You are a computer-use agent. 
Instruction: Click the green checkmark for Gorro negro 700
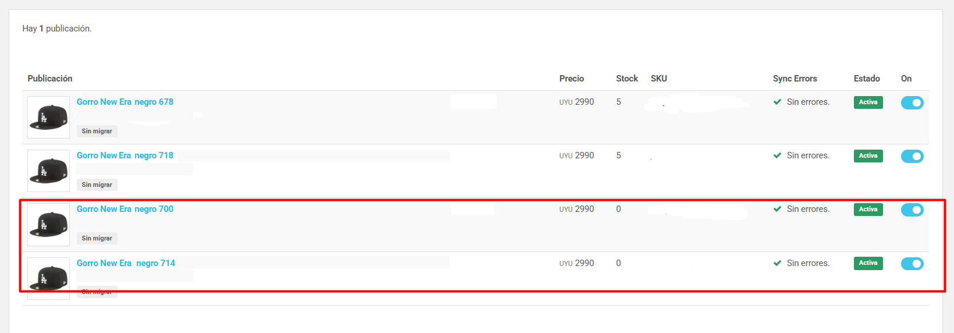(x=777, y=209)
